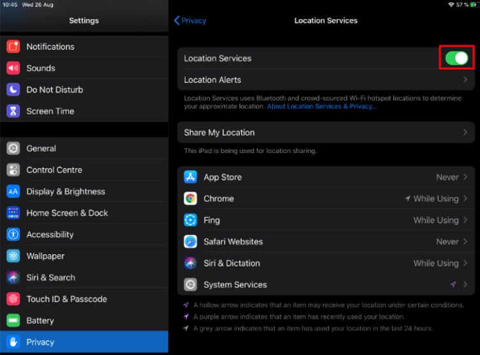Viewport: 480px width, 355px height.
Task: Tap the Notifications icon in sidebar
Action: [13, 47]
